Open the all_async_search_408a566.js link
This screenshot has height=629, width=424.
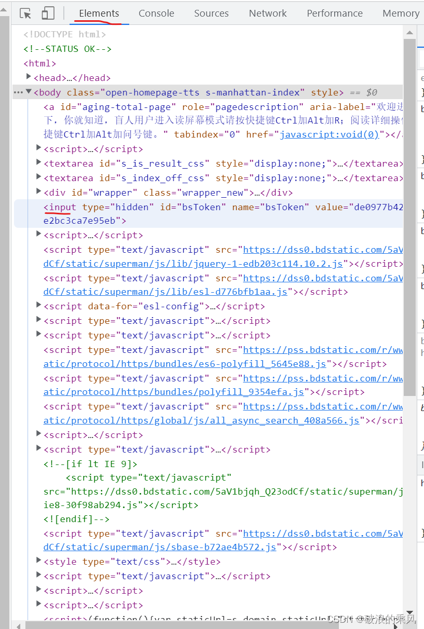click(x=201, y=420)
